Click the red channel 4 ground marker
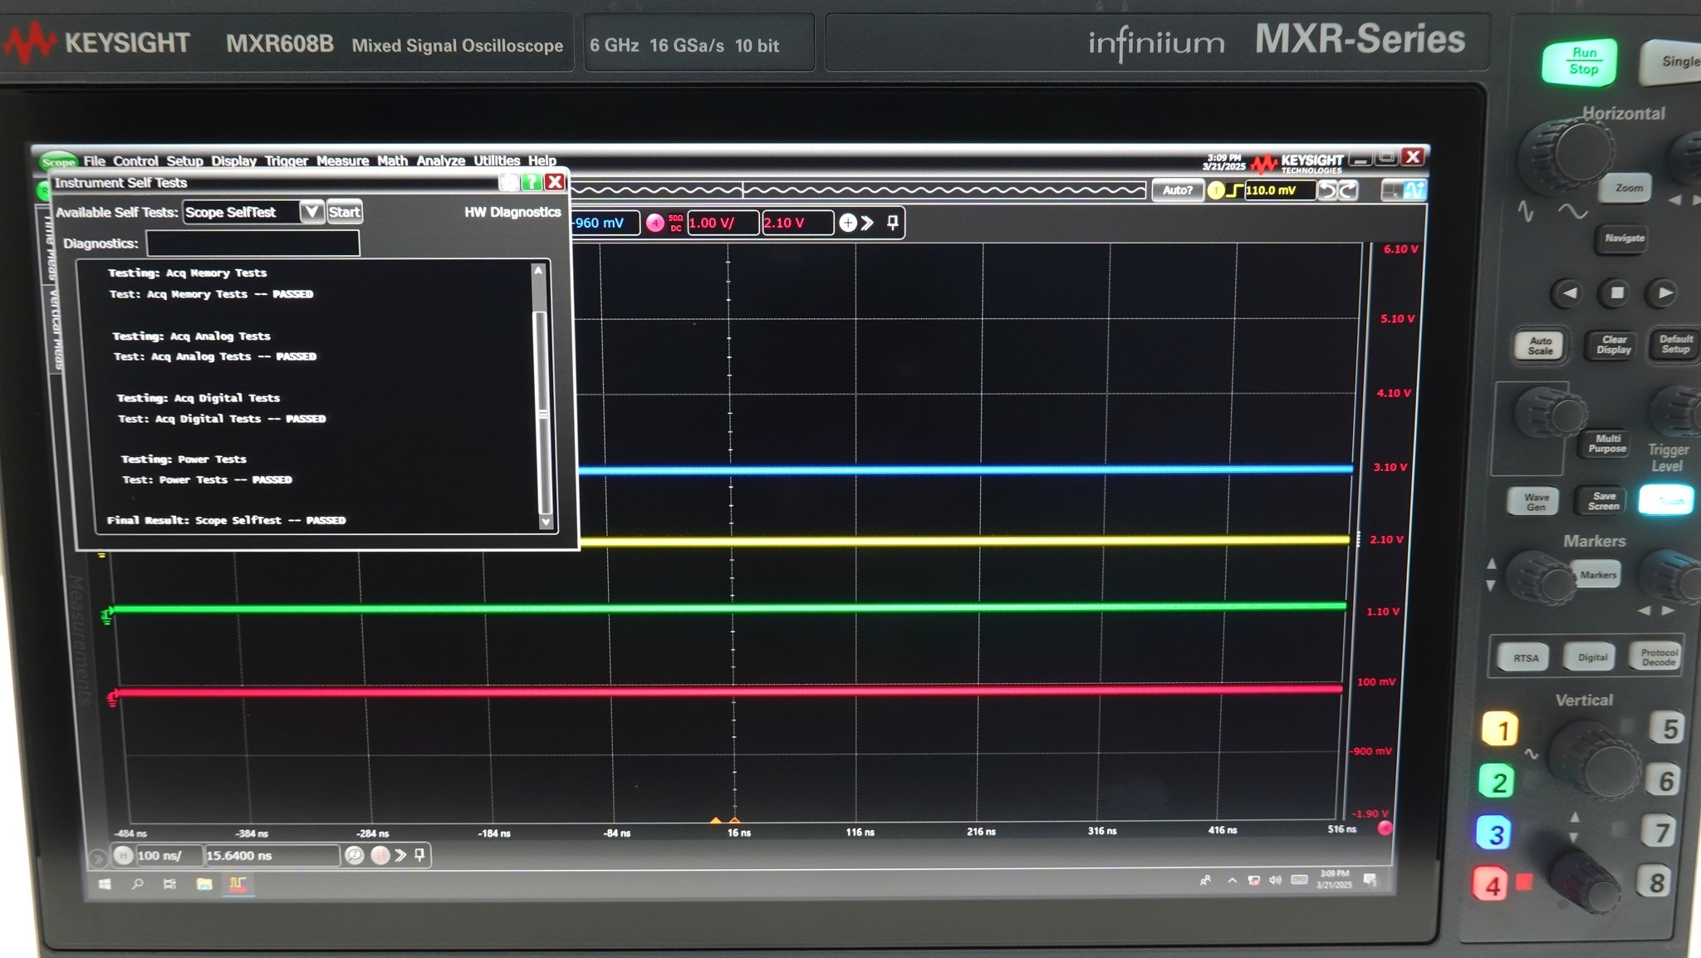The width and height of the screenshot is (1701, 958). click(x=112, y=698)
